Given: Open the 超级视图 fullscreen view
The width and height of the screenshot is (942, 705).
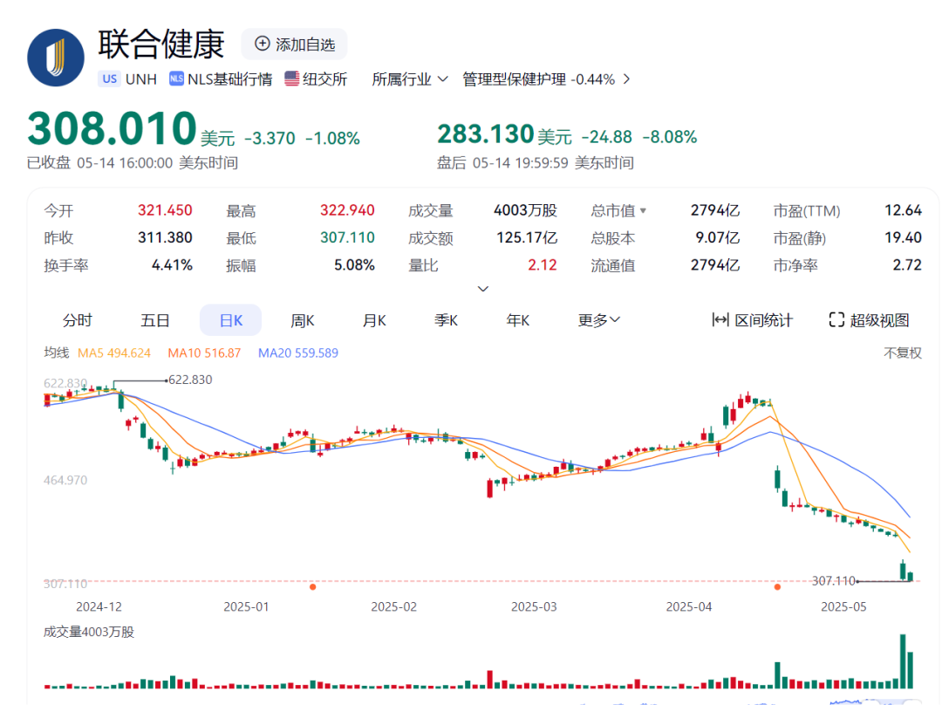Looking at the screenshot, I should tap(870, 320).
